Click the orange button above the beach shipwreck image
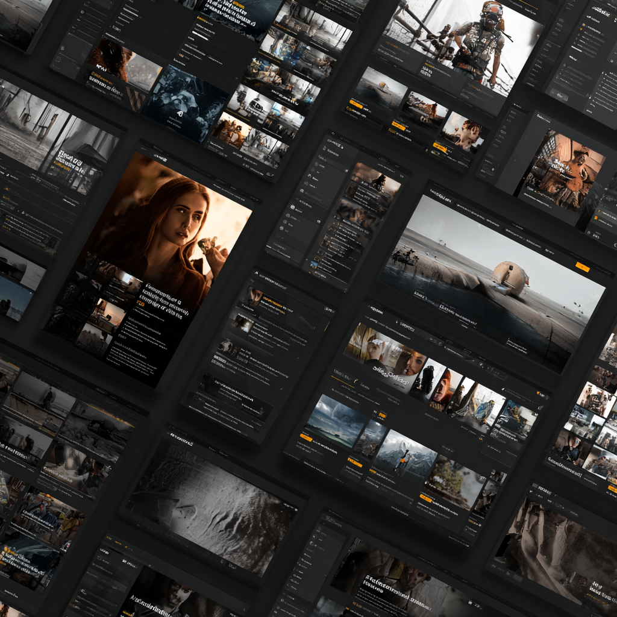The image size is (617, 617). point(583,267)
